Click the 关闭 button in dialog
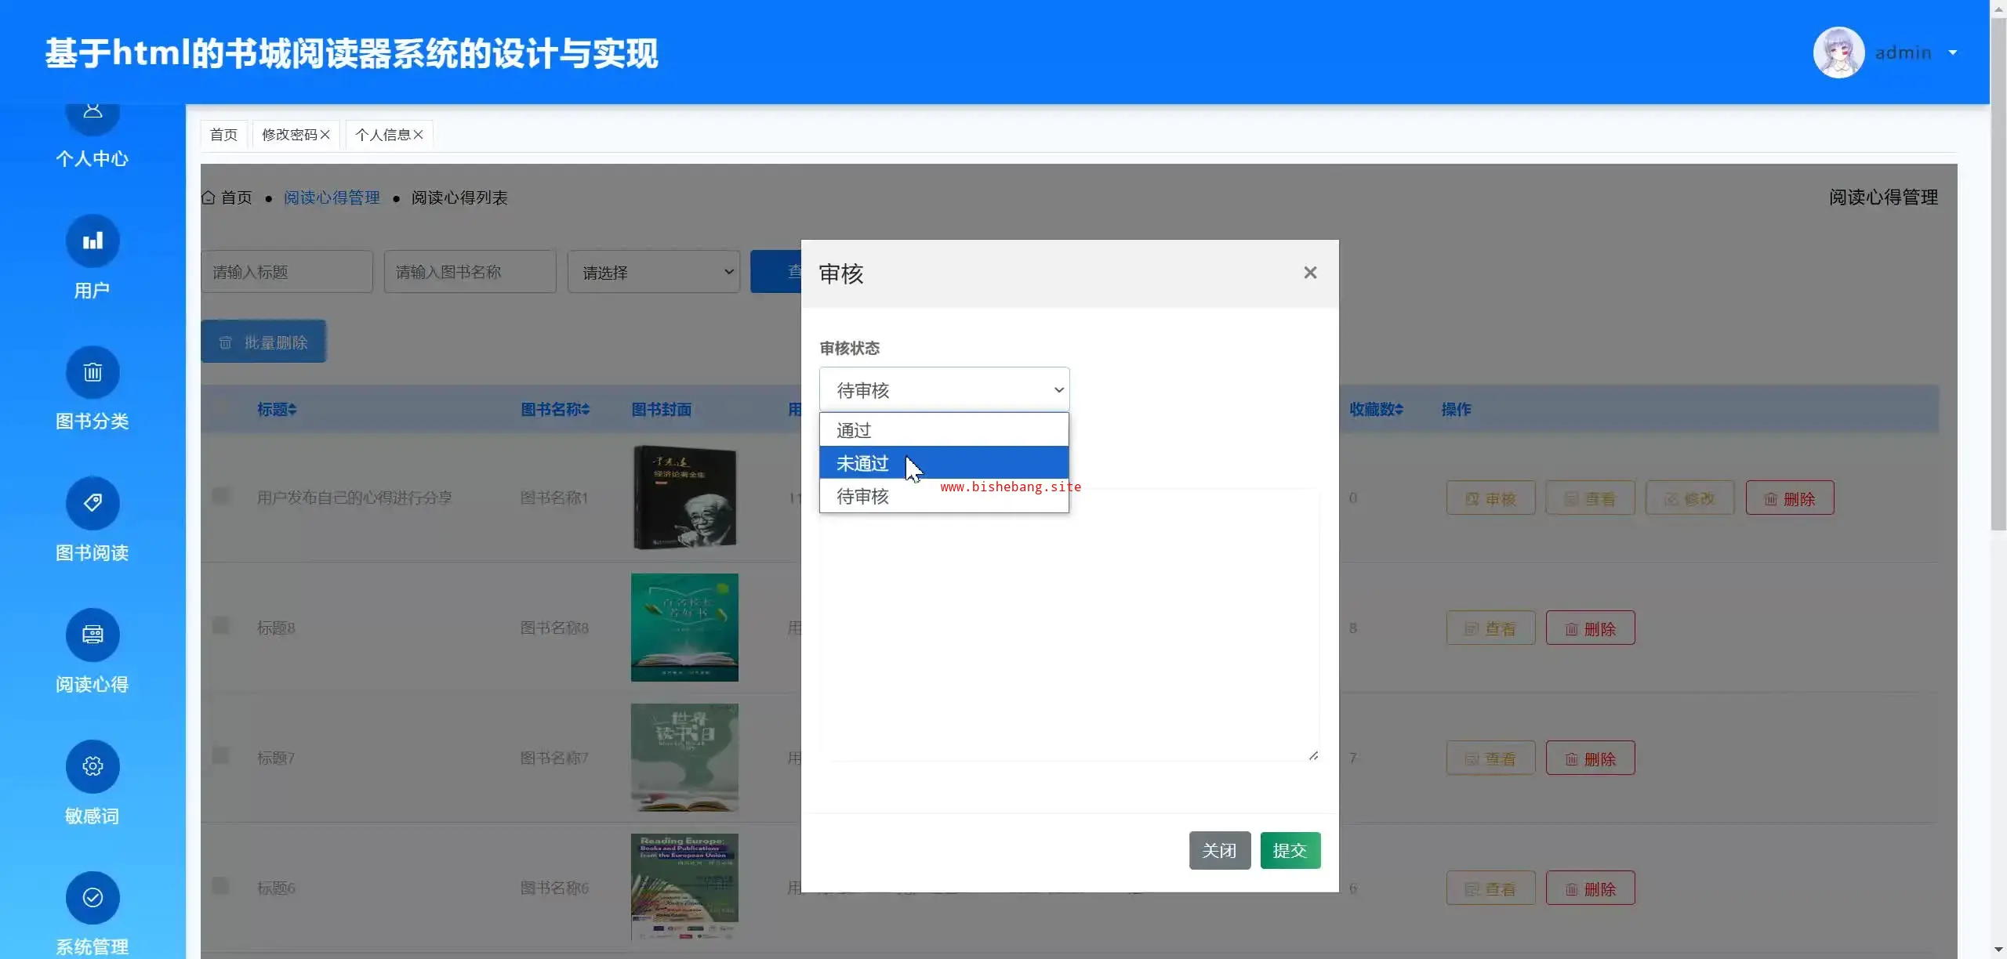This screenshot has height=959, width=2007. [x=1219, y=851]
